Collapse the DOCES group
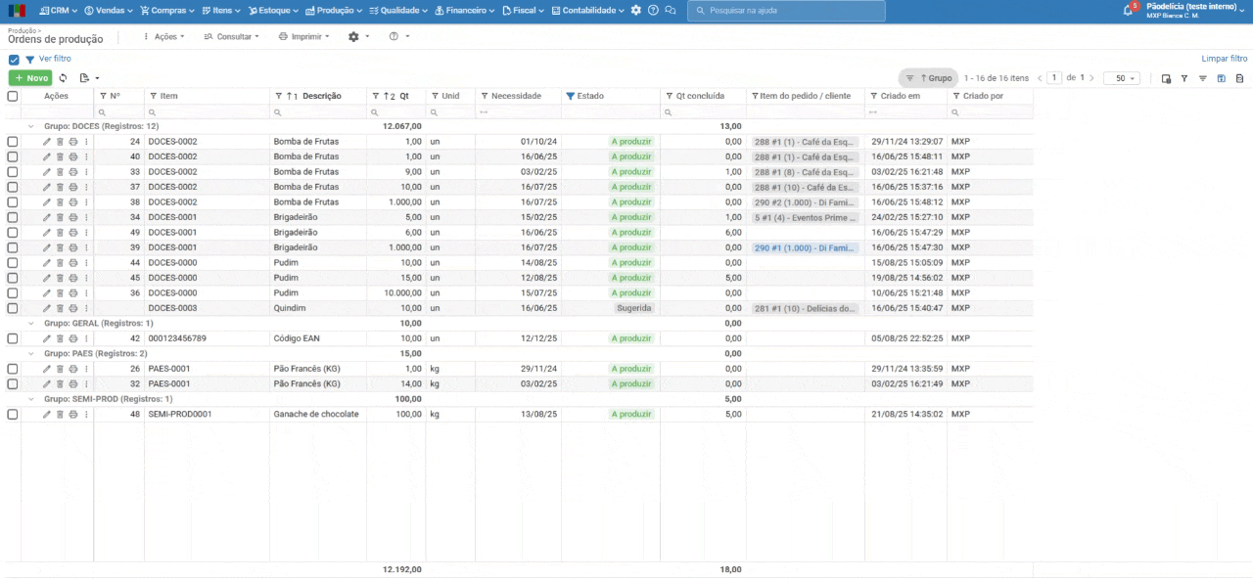The height and width of the screenshot is (579, 1253). [x=30, y=126]
